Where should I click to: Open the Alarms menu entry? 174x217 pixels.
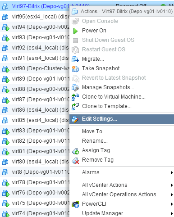click(x=122, y=172)
